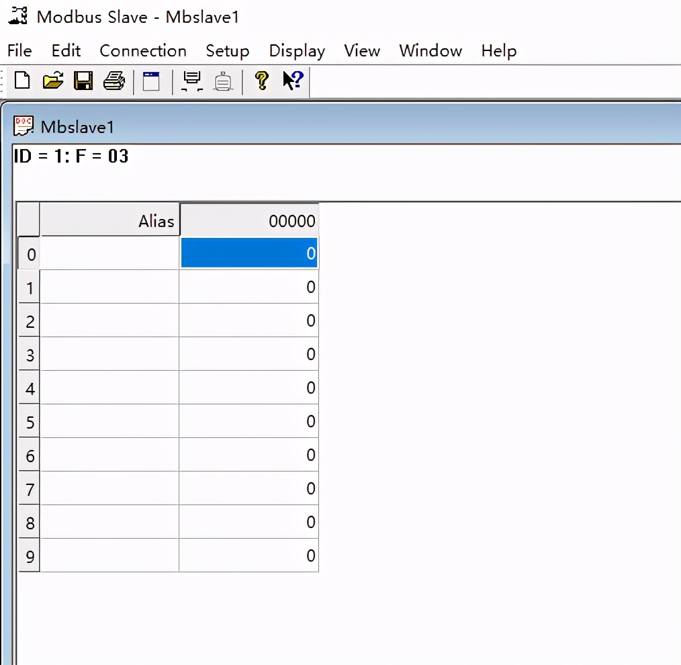The width and height of the screenshot is (681, 665).
Task: Click the yellow question mark About icon
Action: [x=261, y=81]
